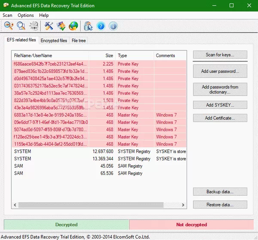
Task: Switch to File tree tab
Action: 79,40
